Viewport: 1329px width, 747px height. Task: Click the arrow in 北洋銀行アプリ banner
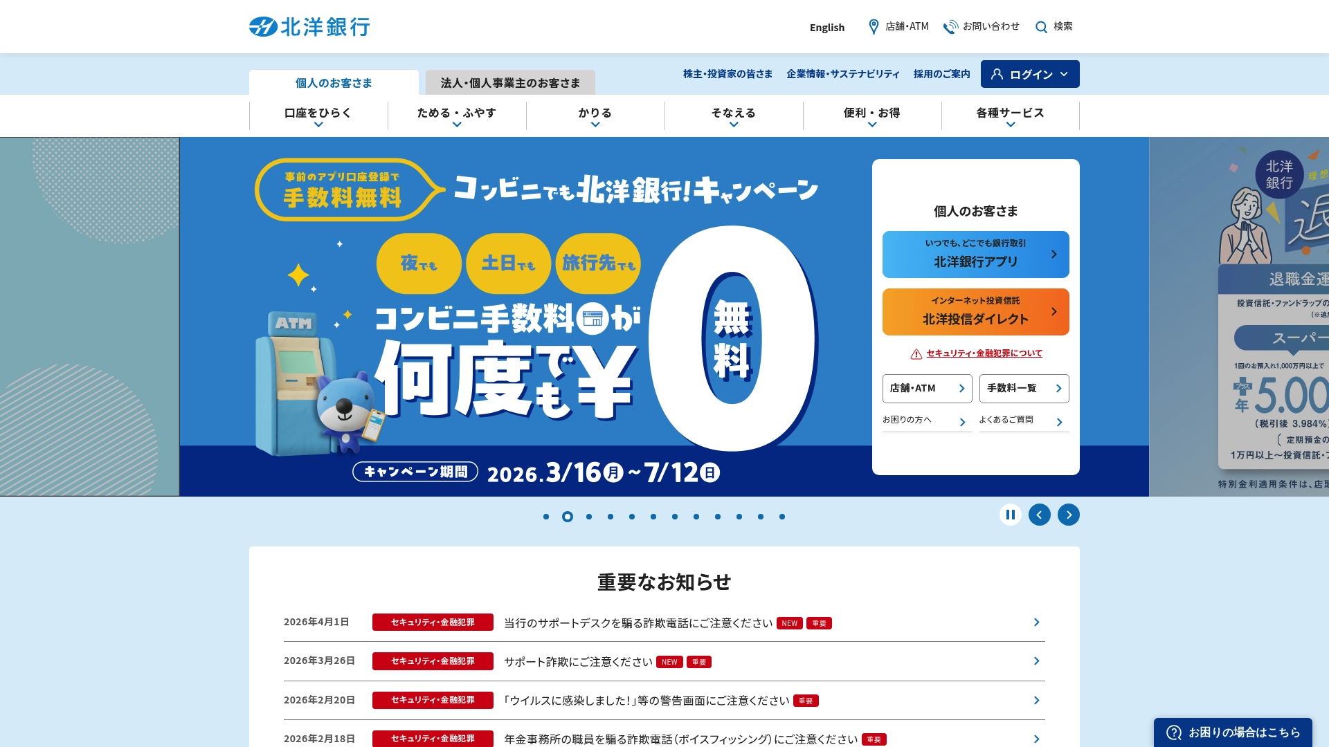(x=1054, y=255)
